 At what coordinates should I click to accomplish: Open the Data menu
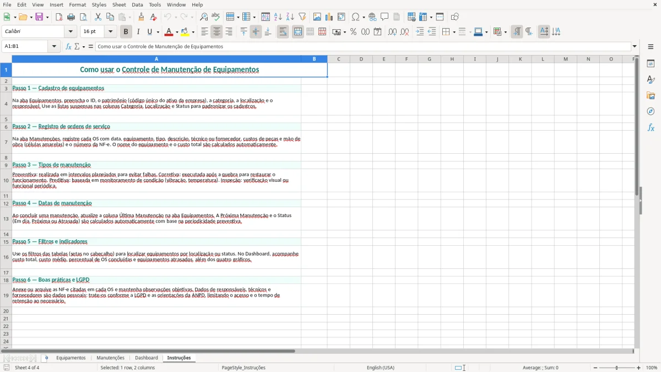(137, 4)
